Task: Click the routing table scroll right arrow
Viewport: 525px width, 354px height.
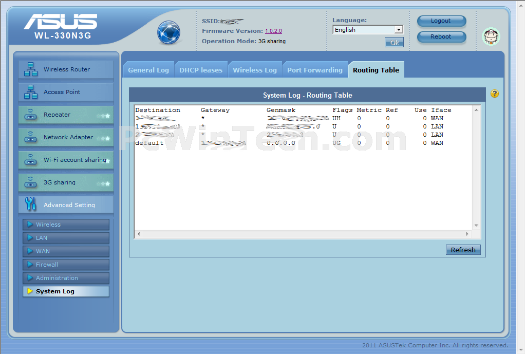Action: coord(467,234)
